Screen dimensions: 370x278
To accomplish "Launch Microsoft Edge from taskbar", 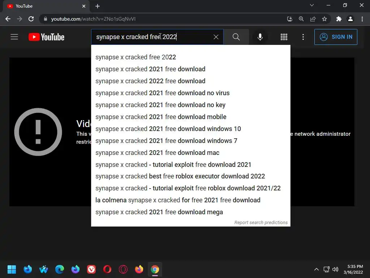I will 60,269.
